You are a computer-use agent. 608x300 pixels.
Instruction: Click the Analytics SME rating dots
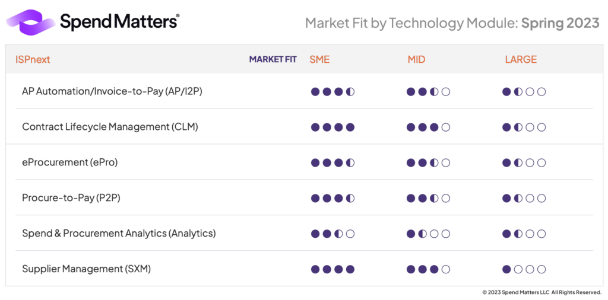coord(332,234)
